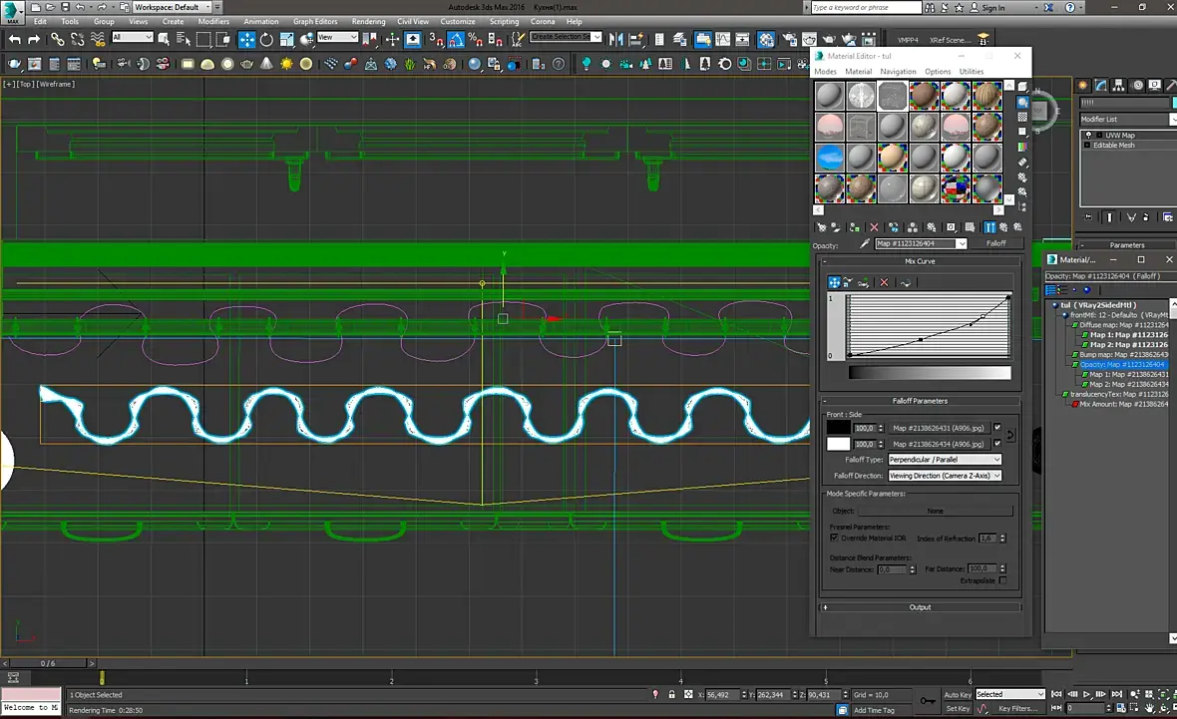1177x719 pixels.
Task: Select the Move transform tool in main toolbar
Action: [x=246, y=40]
